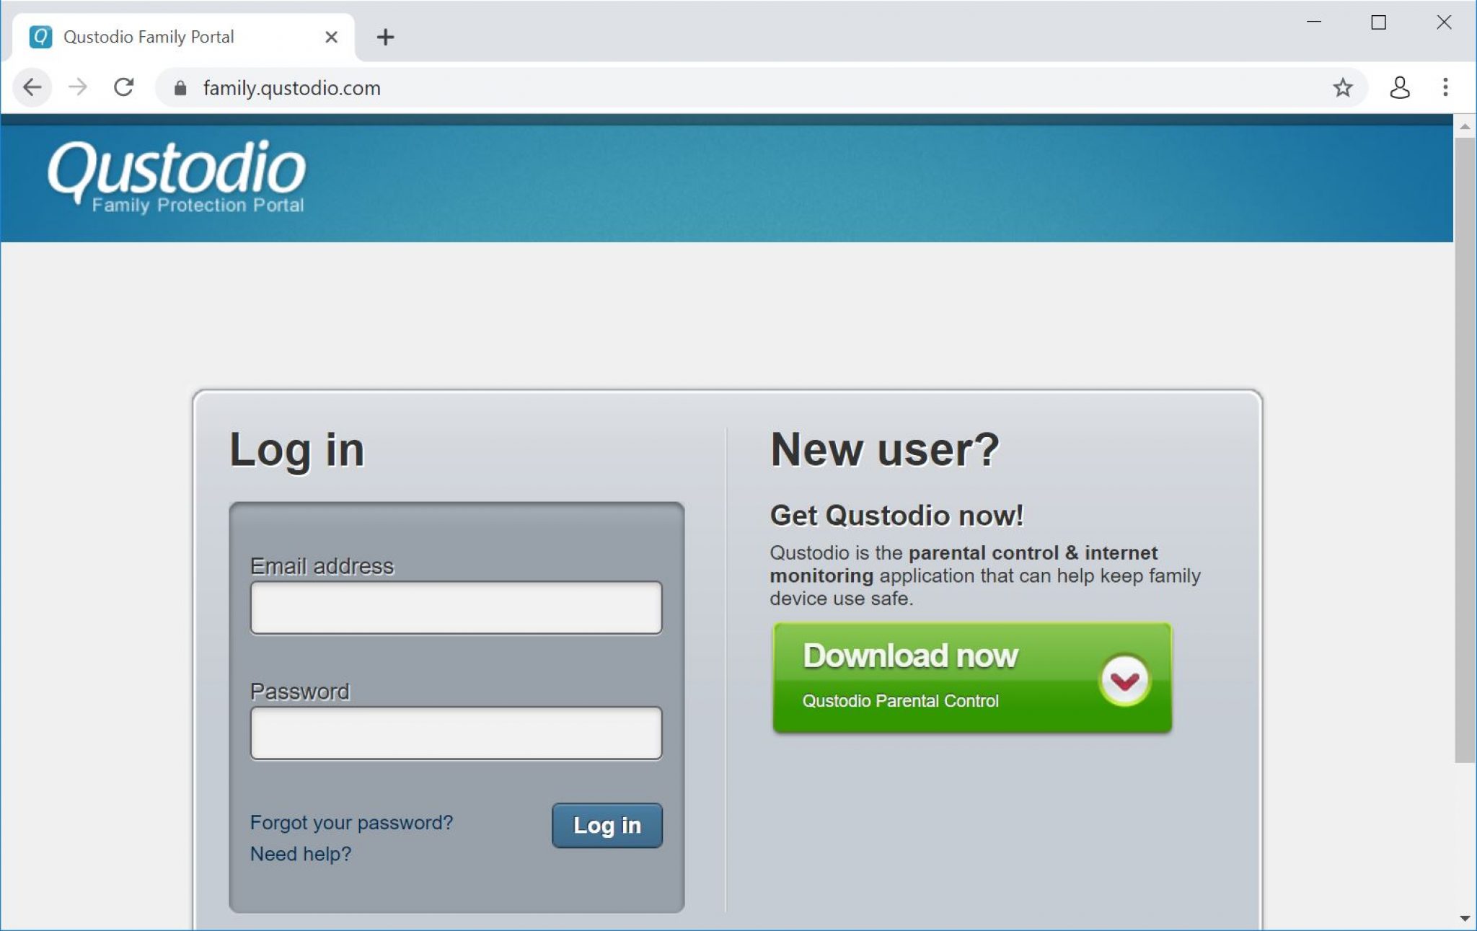The width and height of the screenshot is (1477, 931).
Task: Click the scrollbar down arrow
Action: click(x=1465, y=918)
